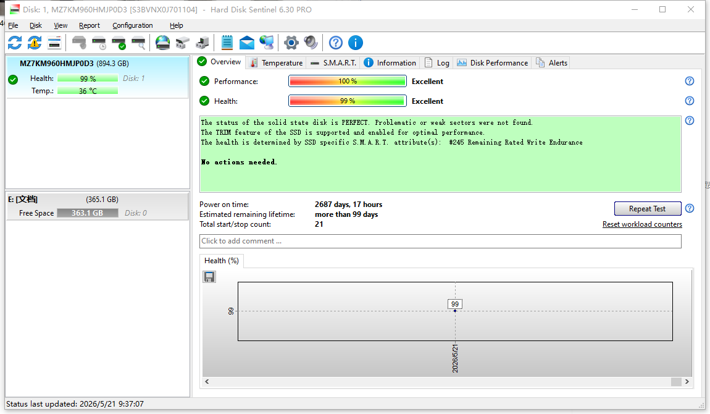Screen dimensions: 710x414
Task: Click the chart scrollbar left arrow
Action: pyautogui.click(x=207, y=381)
